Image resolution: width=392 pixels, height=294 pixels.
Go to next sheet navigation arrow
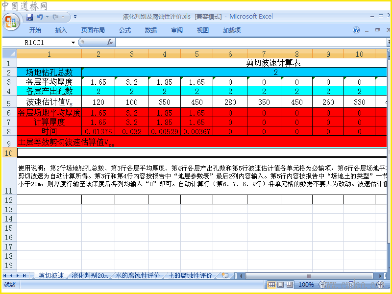(x=18, y=275)
